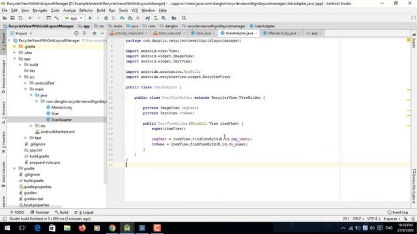Click 'src' in the breadcrumb bar
Image resolution: width=417 pixels, height=234 pixels.
click(102, 26)
